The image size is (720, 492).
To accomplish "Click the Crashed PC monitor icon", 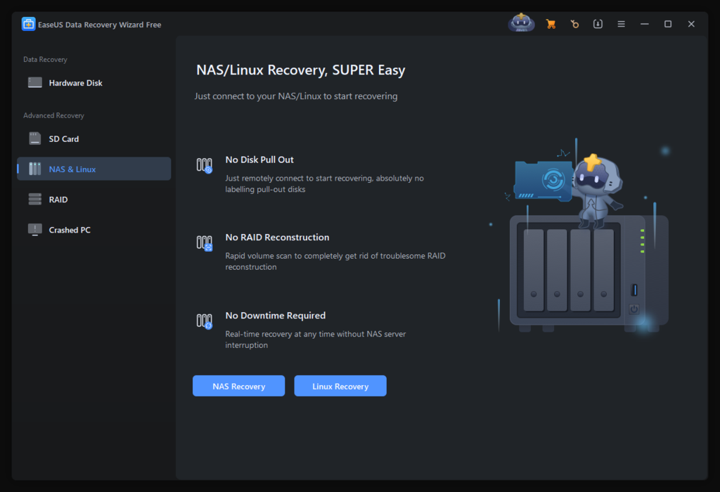I will [x=35, y=229].
